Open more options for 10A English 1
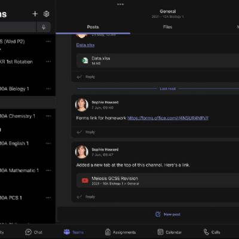The height and width of the screenshot is (239, 239). 48,143
